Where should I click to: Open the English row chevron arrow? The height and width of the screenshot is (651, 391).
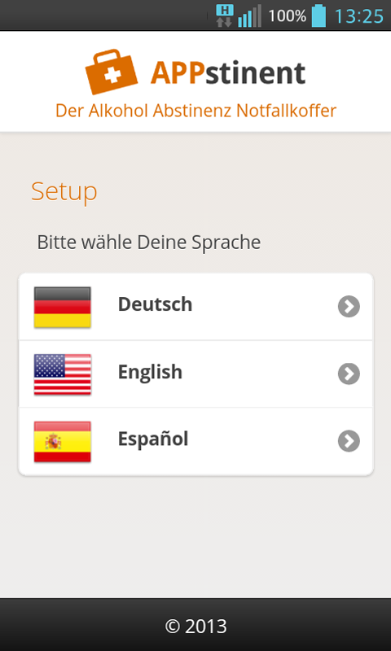(x=349, y=374)
